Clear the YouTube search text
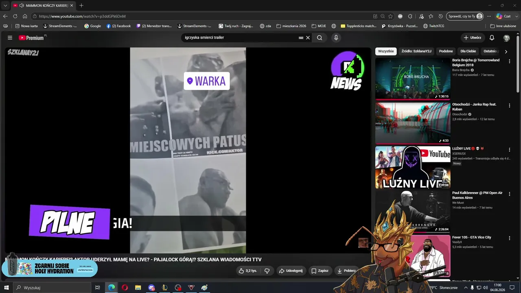521x293 pixels. 308,38
